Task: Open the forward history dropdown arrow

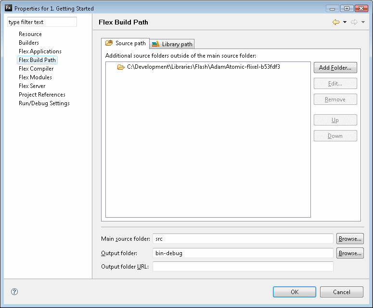Action: pyautogui.click(x=363, y=22)
